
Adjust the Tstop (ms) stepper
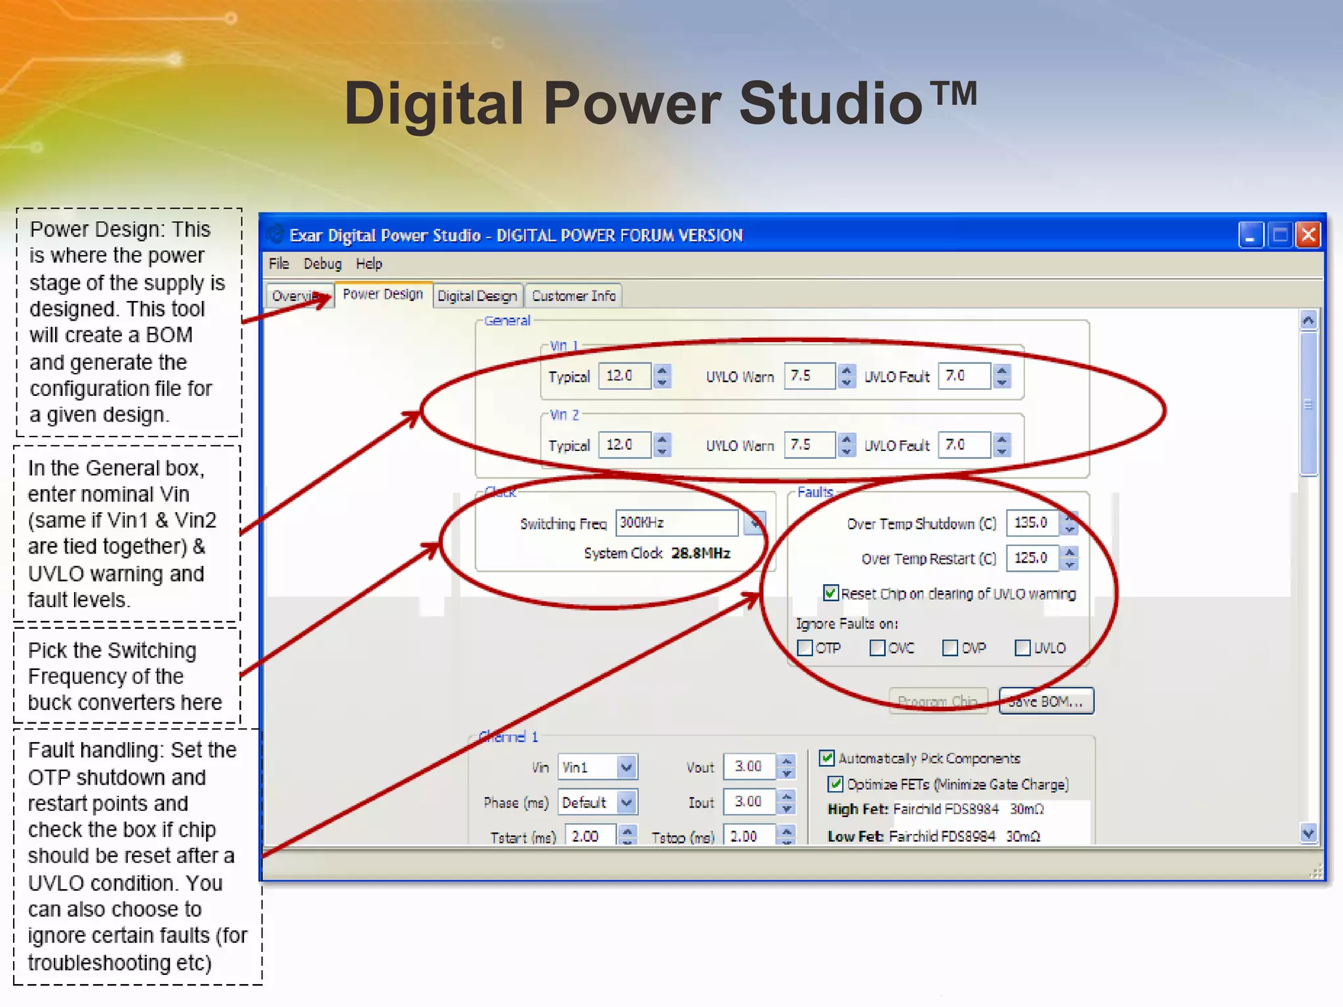pos(786,835)
